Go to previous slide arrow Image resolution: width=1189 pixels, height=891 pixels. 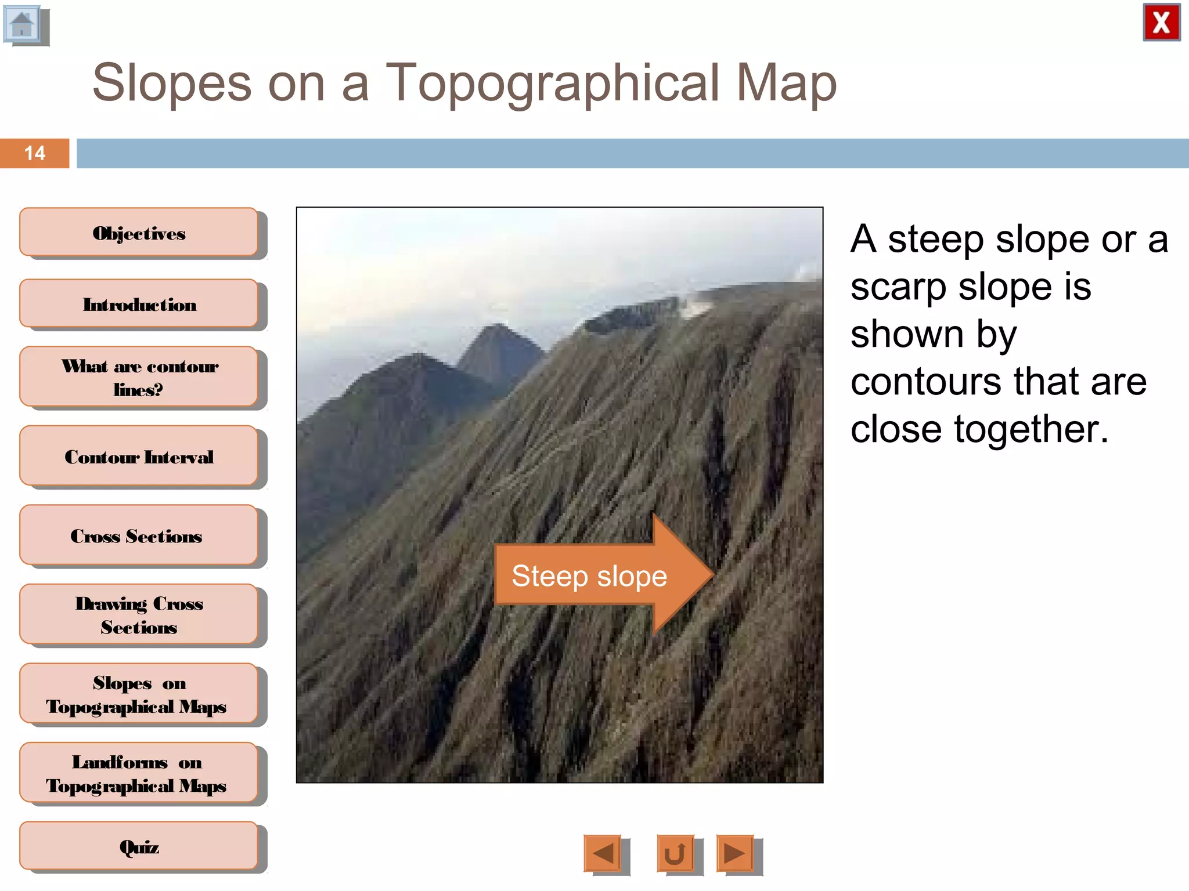[x=603, y=853]
